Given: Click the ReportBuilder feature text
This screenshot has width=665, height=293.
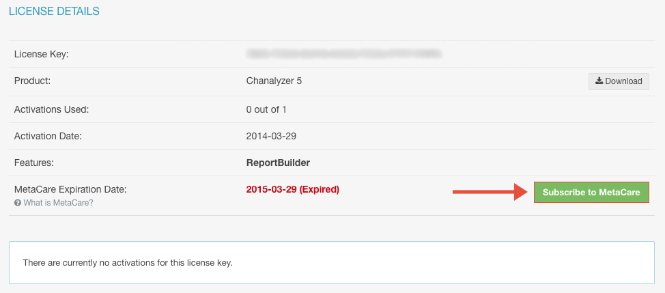Looking at the screenshot, I should (x=278, y=163).
